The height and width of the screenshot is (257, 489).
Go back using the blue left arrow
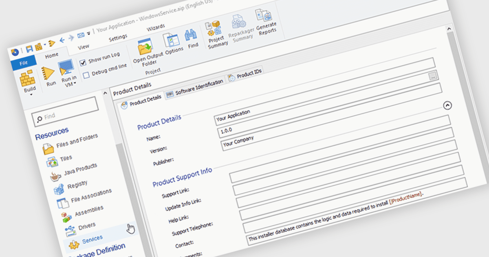coord(62,40)
